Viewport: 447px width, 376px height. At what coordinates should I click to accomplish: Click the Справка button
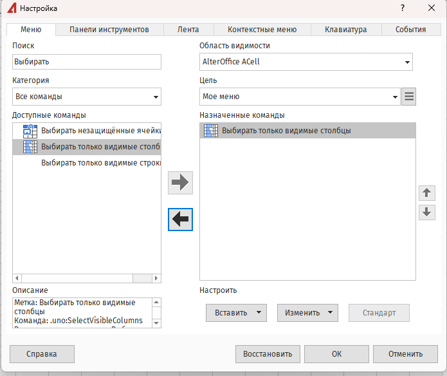pyautogui.click(x=42, y=353)
